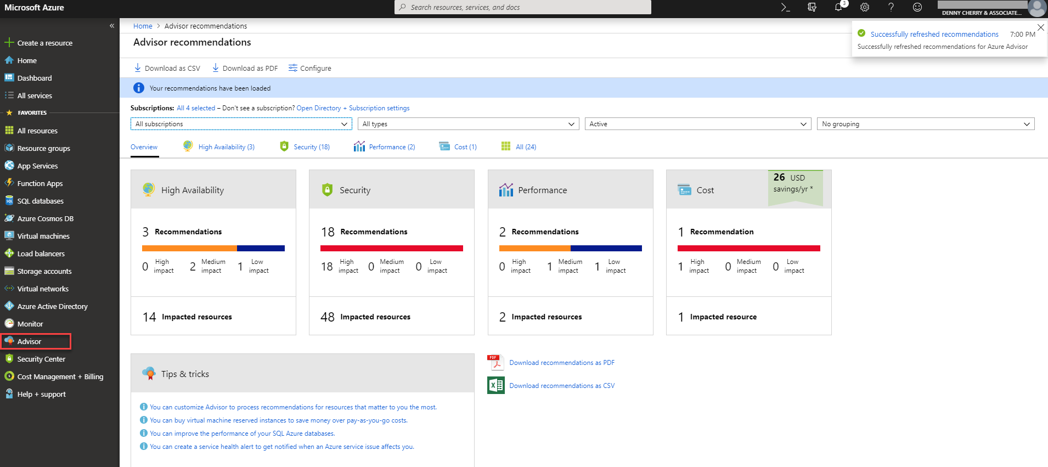Open the Active status dropdown
1048x467 pixels.
698,124
